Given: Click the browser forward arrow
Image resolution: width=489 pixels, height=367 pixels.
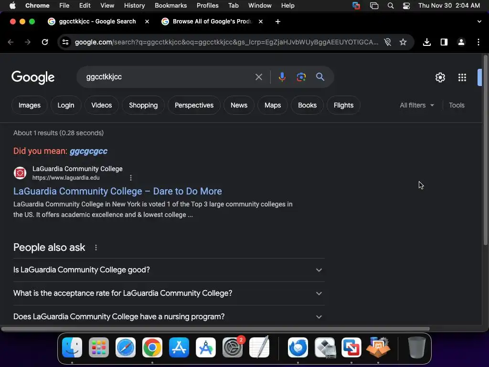Looking at the screenshot, I should pos(28,42).
